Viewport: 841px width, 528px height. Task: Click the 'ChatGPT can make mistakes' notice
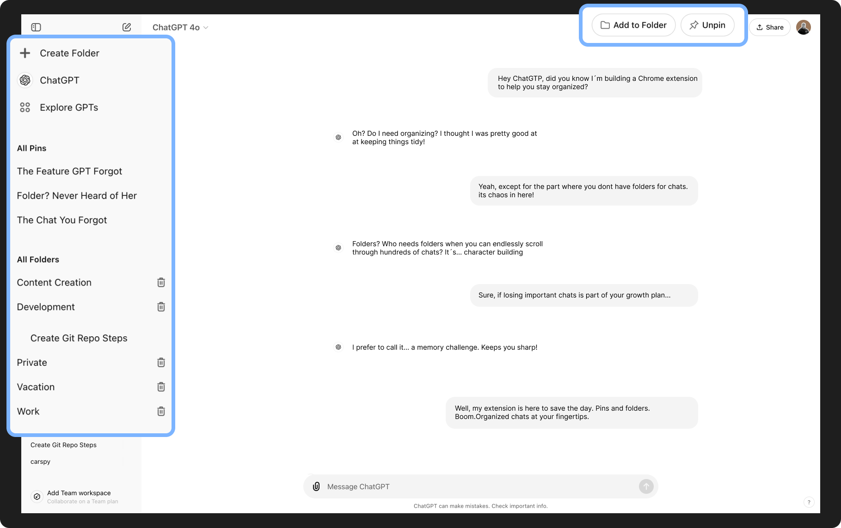pyautogui.click(x=480, y=506)
